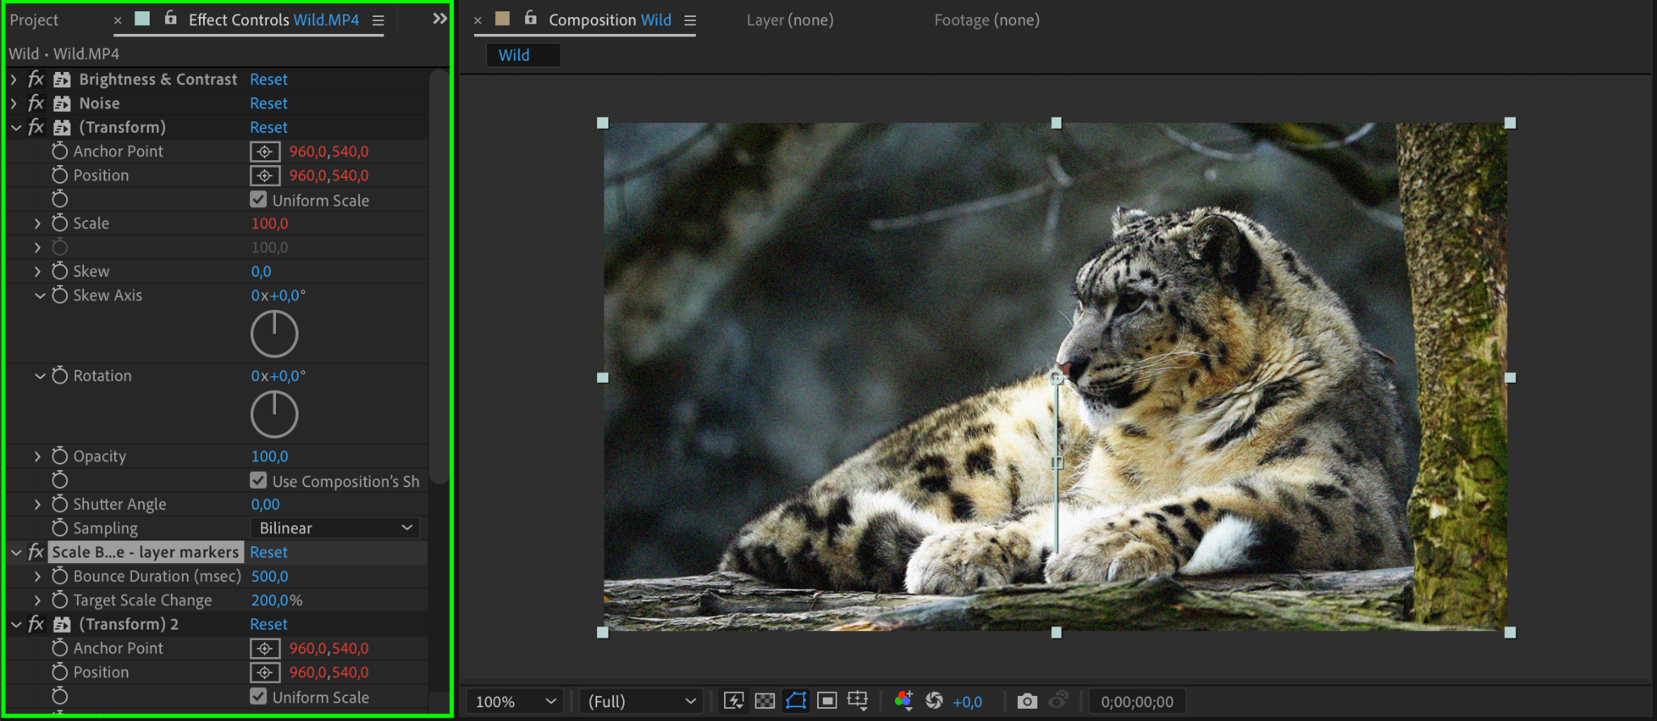
Task: Toggle Uniform Scale under Transform 2
Action: click(259, 697)
